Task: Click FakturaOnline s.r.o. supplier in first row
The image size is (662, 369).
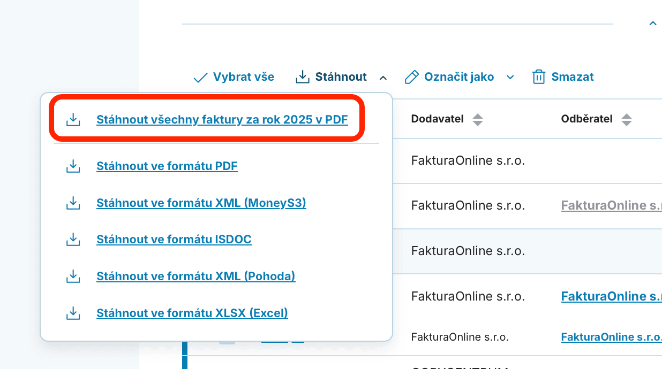Action: pyautogui.click(x=468, y=160)
